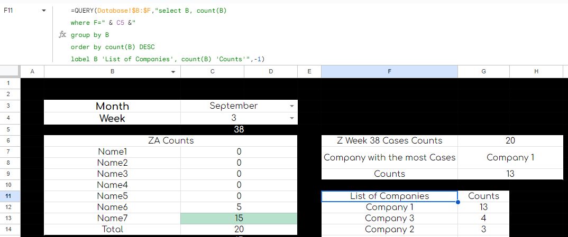
Task: Open column B header dropdown arrow
Action: [x=173, y=72]
